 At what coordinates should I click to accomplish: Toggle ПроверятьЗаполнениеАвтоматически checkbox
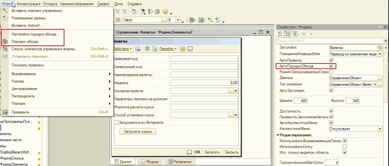331,117
